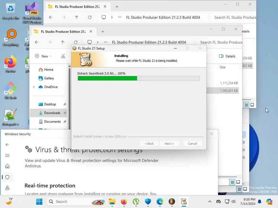Click Refresh icon in rear Explorer window
278x208 pixels.
(x=90, y=17)
